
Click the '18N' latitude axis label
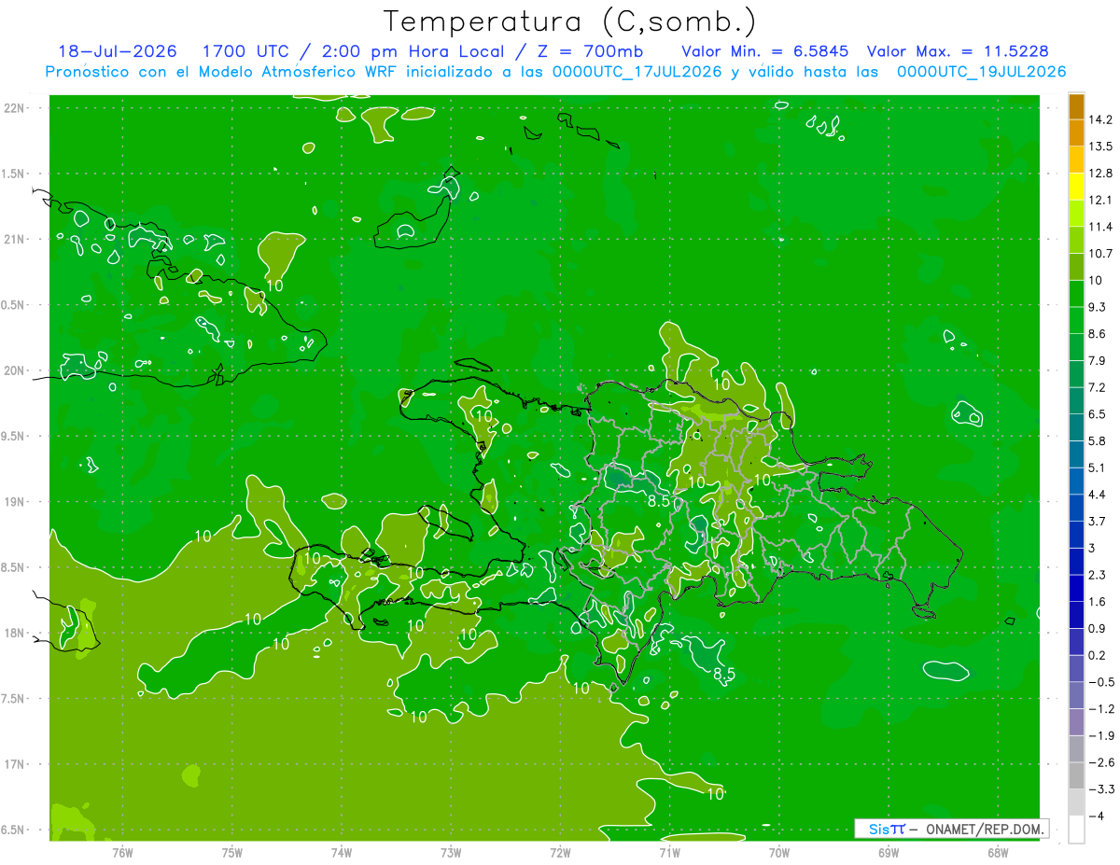coord(15,634)
